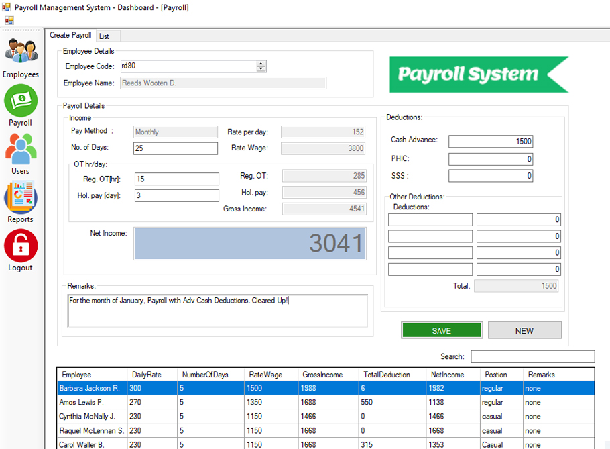Edit the Cash Advance deduction amount
The image size is (610, 449).
(491, 141)
